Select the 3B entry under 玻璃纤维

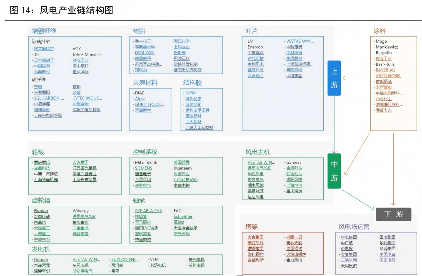pyautogui.click(x=36, y=54)
